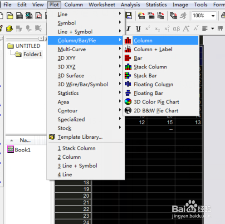The image size is (225, 224).
Task: Open the 3D XYZ submenu
Action: point(86,67)
